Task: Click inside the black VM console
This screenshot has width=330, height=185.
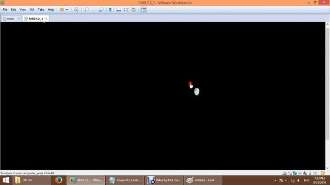Action: (x=163, y=96)
